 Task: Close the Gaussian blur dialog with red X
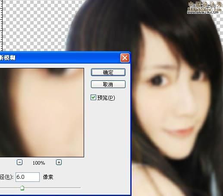pos(125,58)
